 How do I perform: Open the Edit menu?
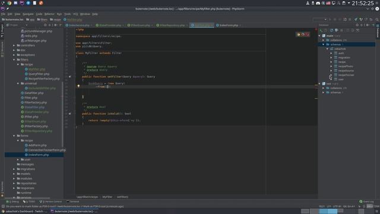9,14
